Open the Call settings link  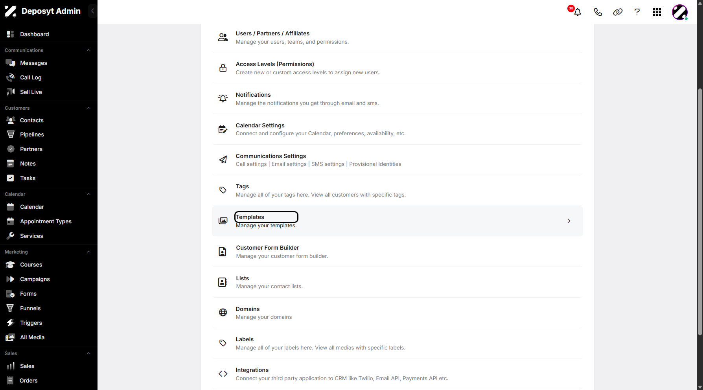coord(251,164)
